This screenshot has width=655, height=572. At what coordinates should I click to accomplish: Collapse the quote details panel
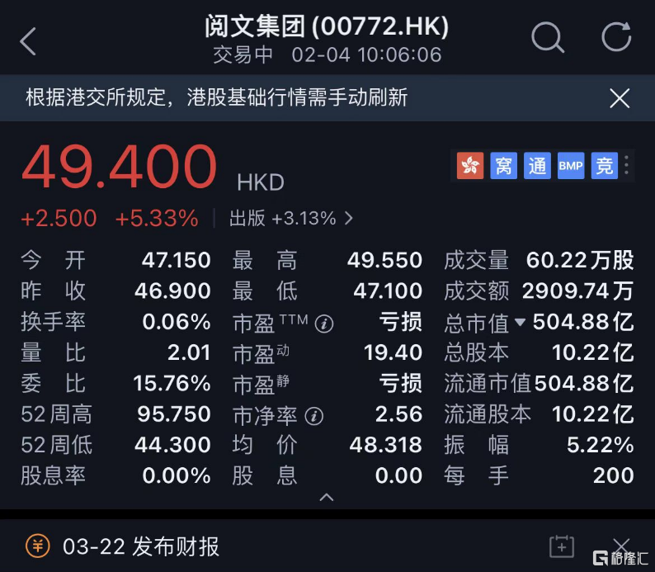(x=327, y=497)
